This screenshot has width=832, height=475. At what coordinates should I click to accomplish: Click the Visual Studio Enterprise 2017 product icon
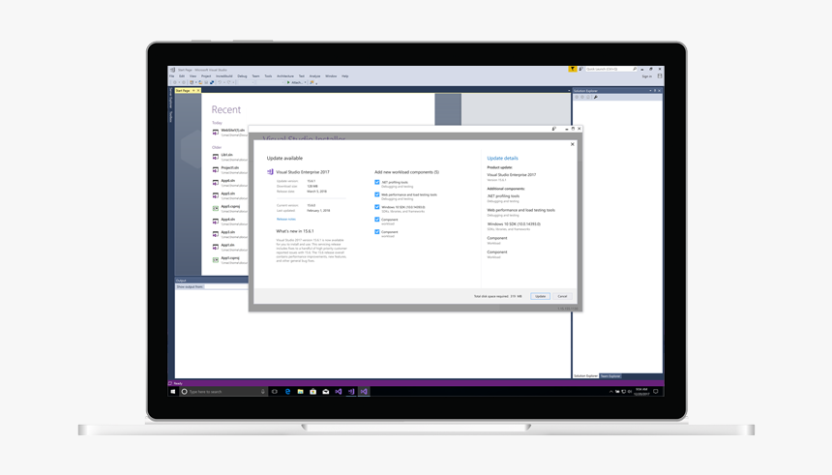pos(270,172)
